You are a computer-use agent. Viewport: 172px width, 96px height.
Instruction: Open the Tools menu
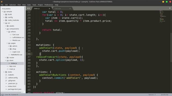tap(34, 5)
